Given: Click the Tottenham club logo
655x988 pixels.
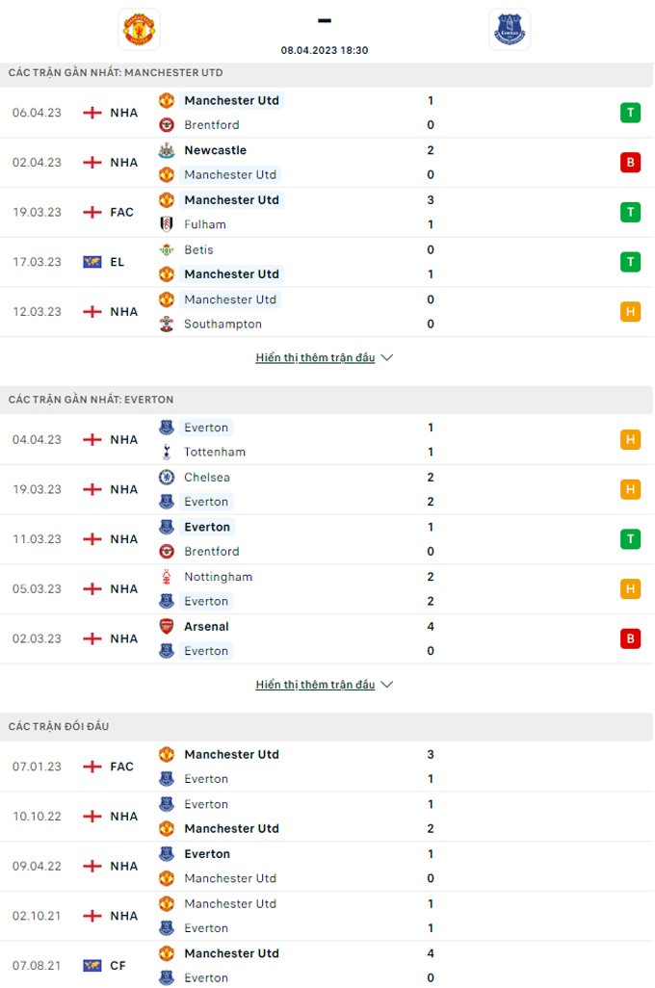Looking at the screenshot, I should tap(167, 453).
